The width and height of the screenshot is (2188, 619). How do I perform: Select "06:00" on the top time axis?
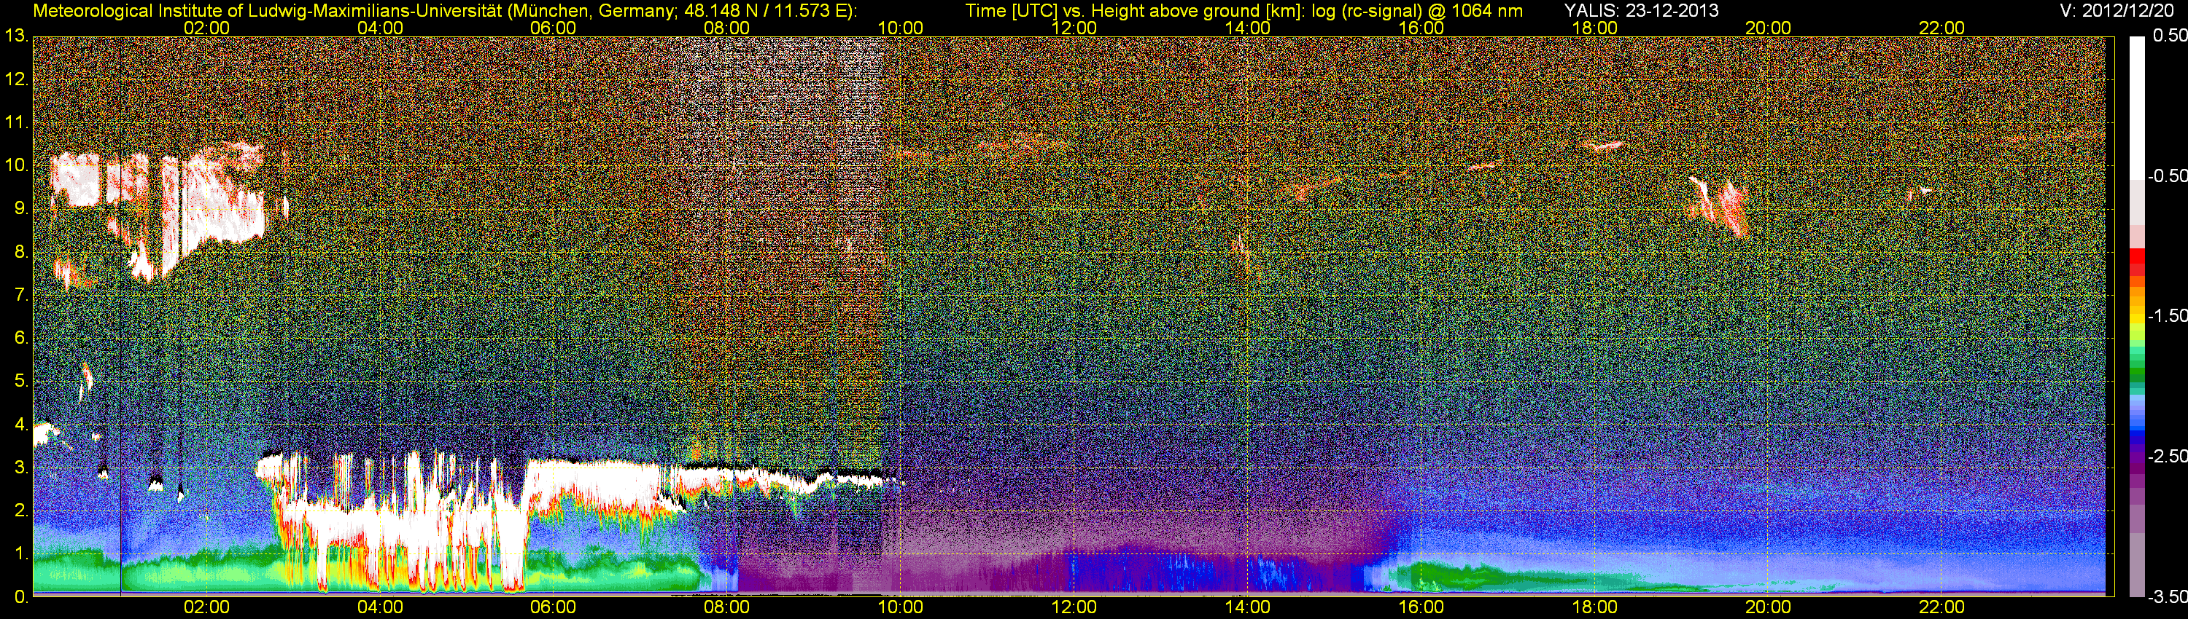coord(553,28)
